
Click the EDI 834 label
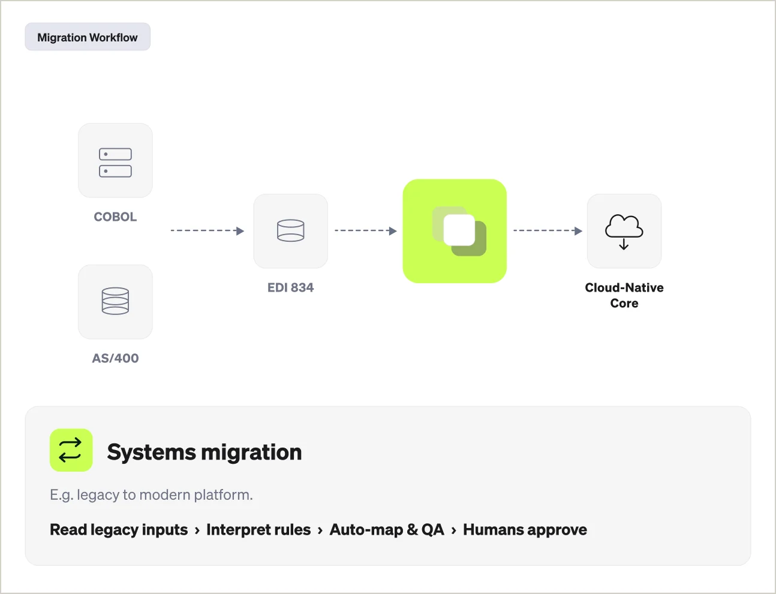point(291,287)
